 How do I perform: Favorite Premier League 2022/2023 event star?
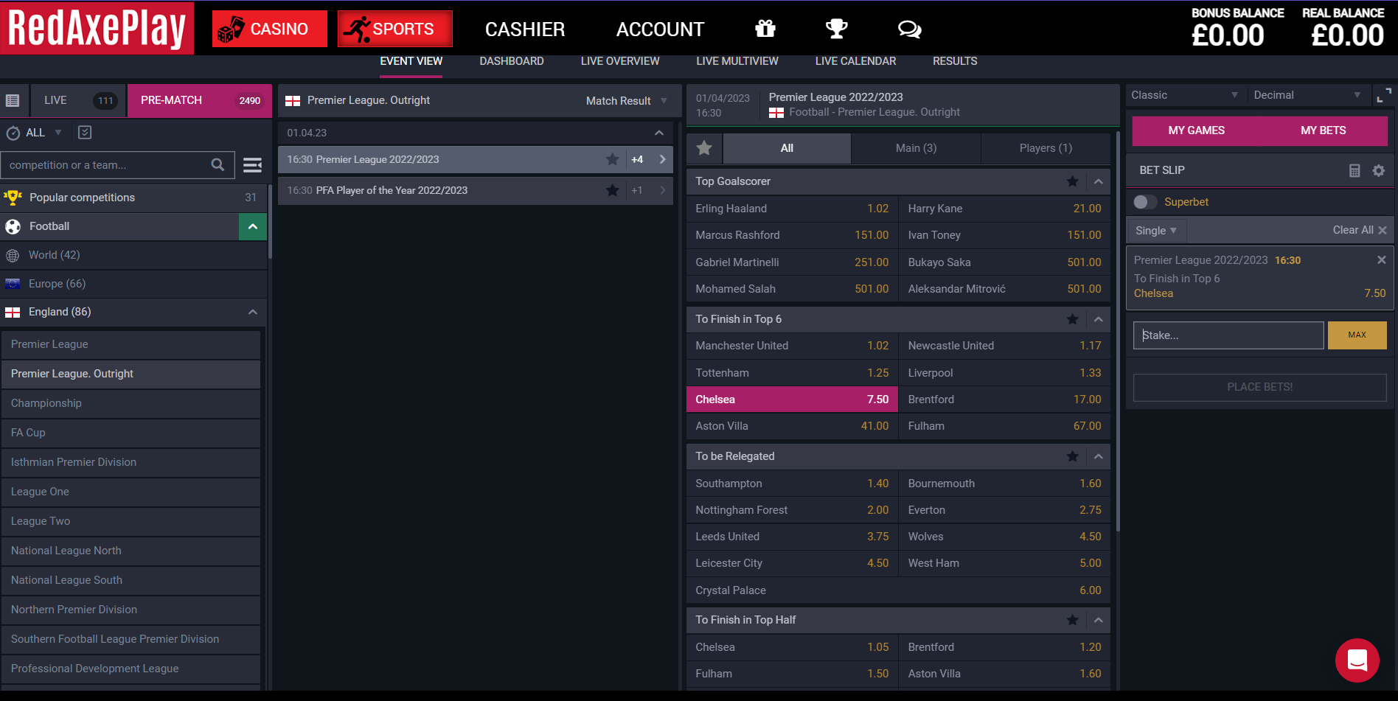tap(612, 159)
